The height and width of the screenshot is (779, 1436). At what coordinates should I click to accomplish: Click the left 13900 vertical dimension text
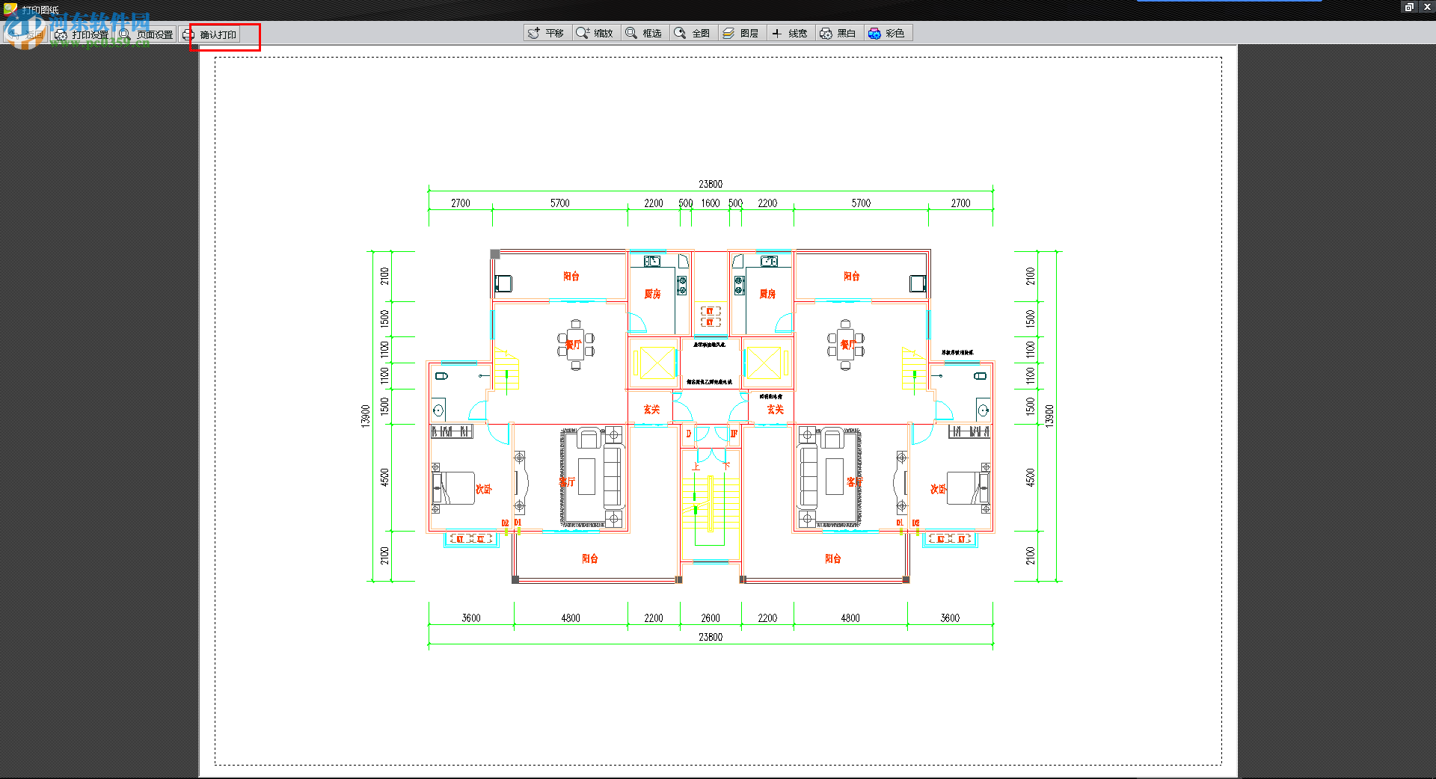pyautogui.click(x=366, y=416)
